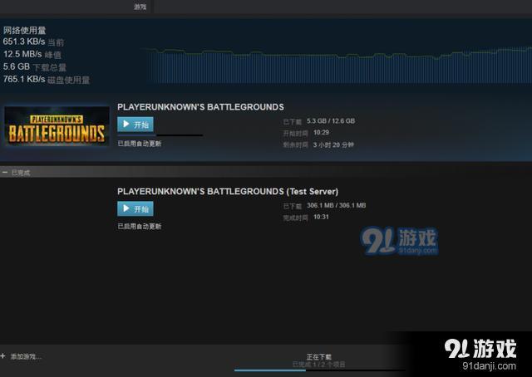The width and height of the screenshot is (532, 377).
Task: Open the PLAYERUNKNOWN'S BATTLEGROUNDS game banner thumbnail
Action: pos(57,126)
